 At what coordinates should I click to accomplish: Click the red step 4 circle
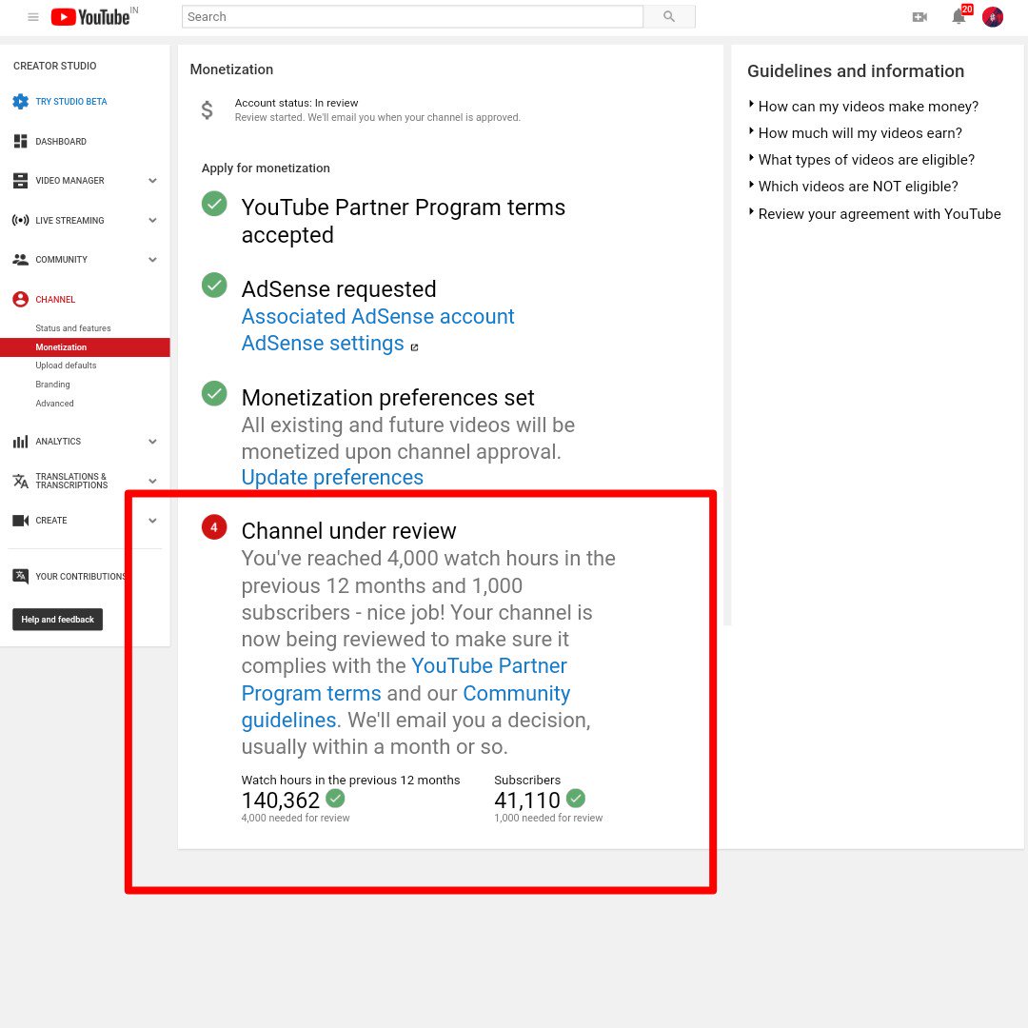[214, 527]
